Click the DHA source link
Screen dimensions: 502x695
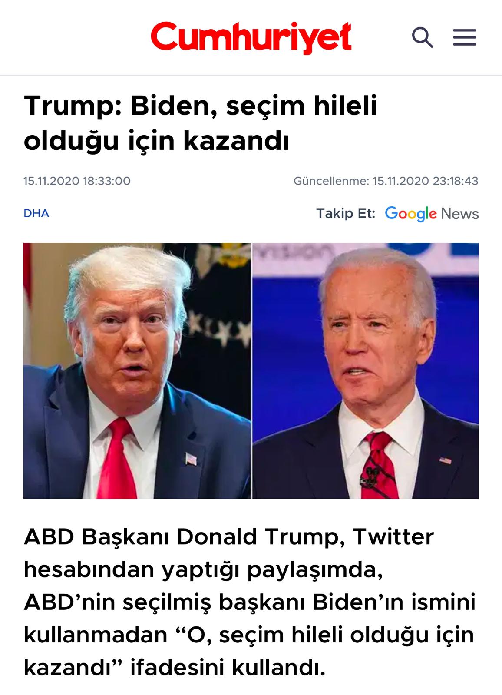(36, 213)
